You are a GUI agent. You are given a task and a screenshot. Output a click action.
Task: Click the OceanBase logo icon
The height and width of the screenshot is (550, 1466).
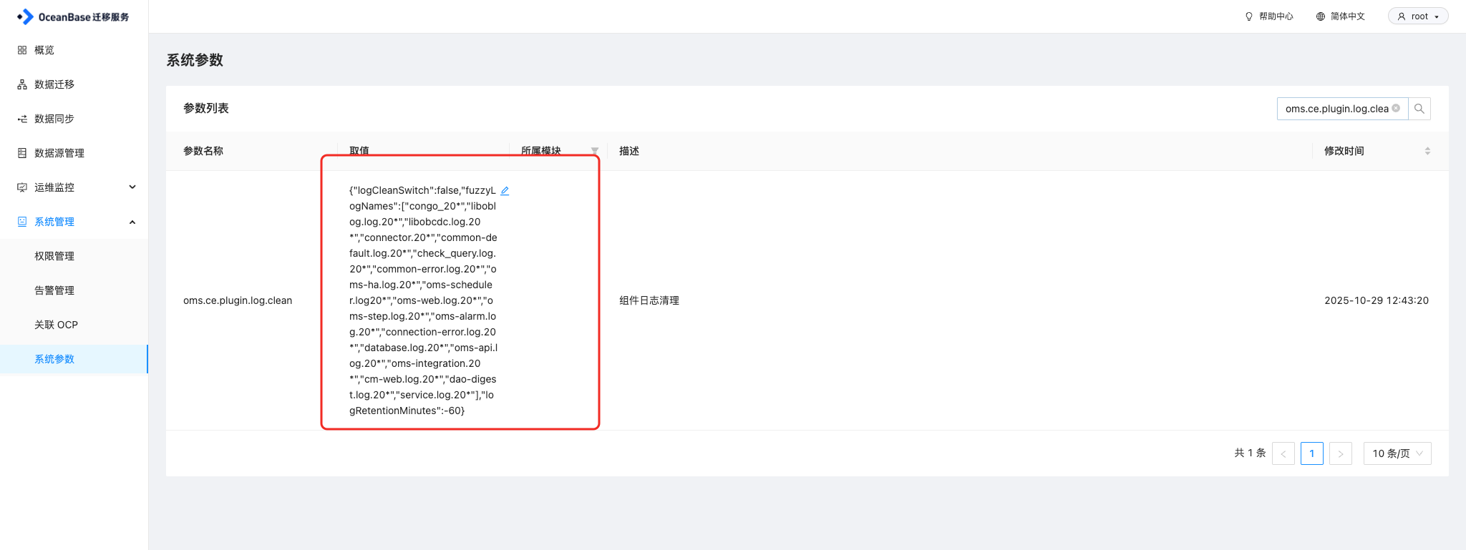click(26, 16)
